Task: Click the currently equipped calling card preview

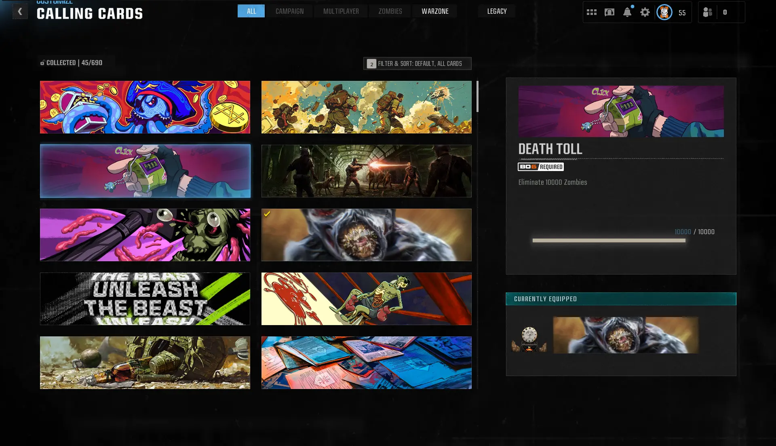Action: tap(626, 335)
